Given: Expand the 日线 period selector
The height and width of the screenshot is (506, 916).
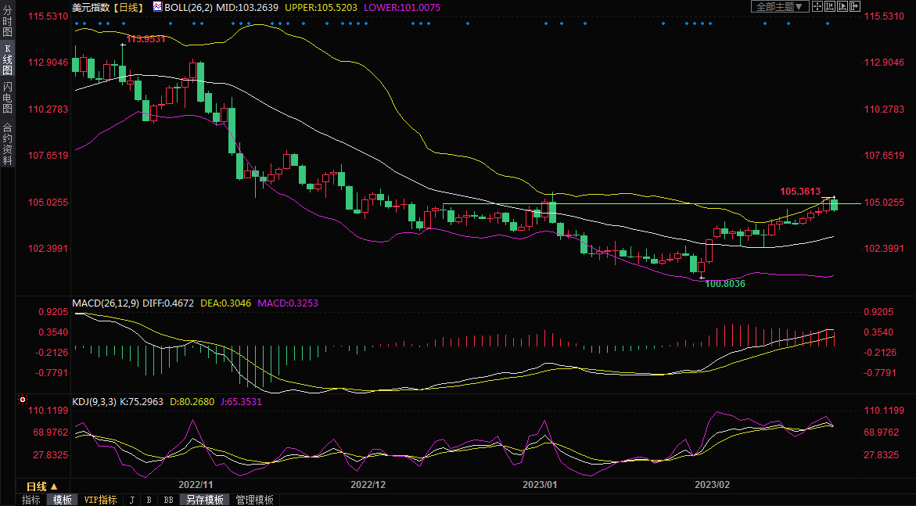Looking at the screenshot, I should (x=42, y=486).
